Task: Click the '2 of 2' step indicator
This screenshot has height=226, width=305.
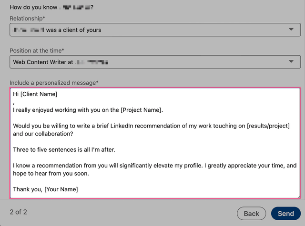Action: click(x=19, y=212)
